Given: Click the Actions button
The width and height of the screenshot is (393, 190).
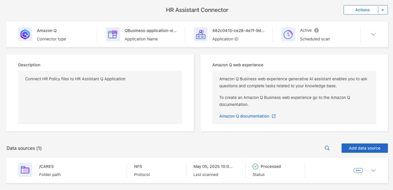Looking at the screenshot, I should pyautogui.click(x=361, y=10).
